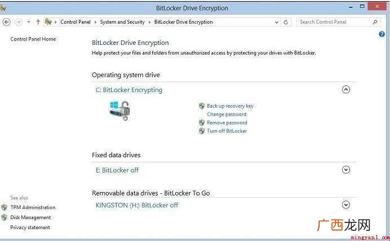Open TPM Administration
The width and height of the screenshot is (390, 241).
[33, 207]
